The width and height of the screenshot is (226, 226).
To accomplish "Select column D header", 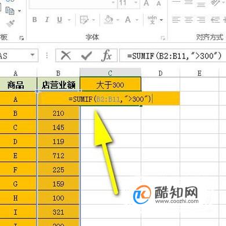I will 161,73.
